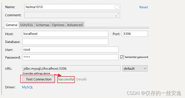
Task: Expand the Comment field with arrows icon
Action: click(x=117, y=15)
